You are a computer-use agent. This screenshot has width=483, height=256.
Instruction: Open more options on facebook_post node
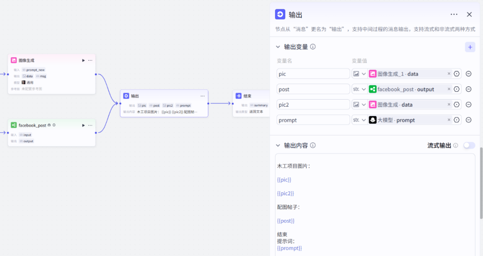(x=90, y=126)
